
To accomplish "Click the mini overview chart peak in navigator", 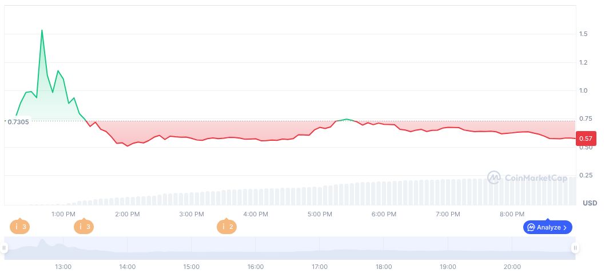I will [x=41, y=243].
